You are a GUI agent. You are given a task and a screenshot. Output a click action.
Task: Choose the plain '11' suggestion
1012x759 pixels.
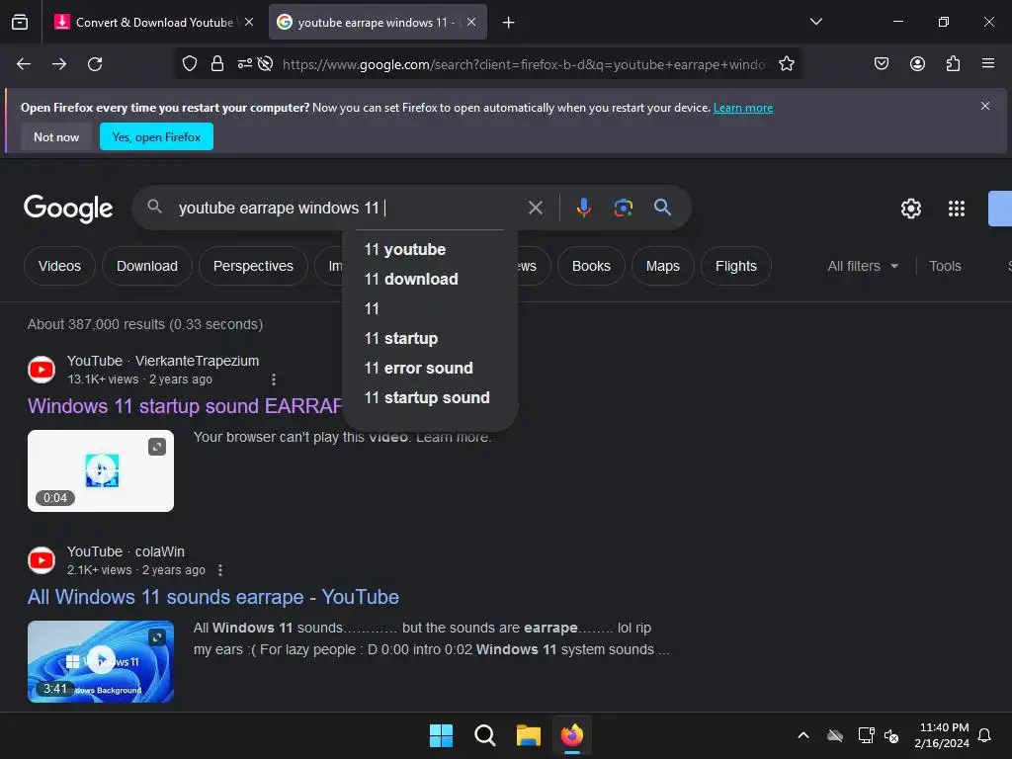(430, 309)
